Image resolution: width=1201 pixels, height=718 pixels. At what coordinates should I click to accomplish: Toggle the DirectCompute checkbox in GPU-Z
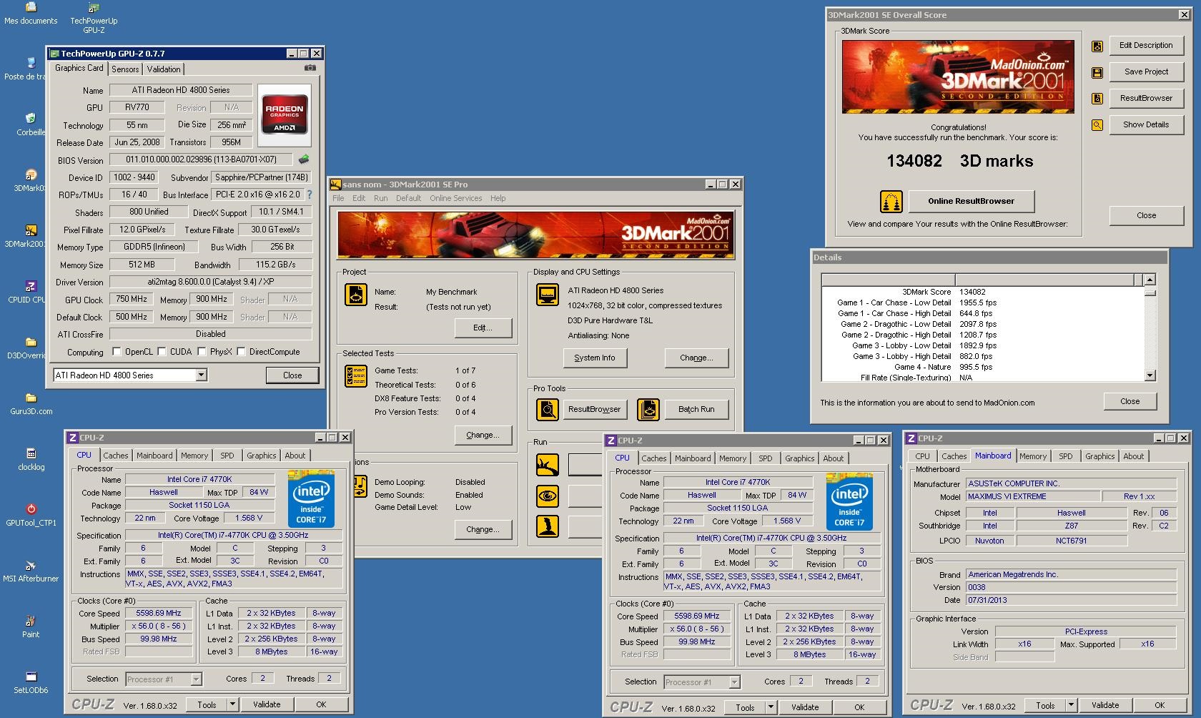(242, 352)
